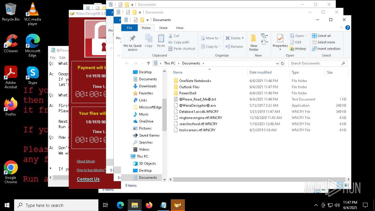Select Database1.accdb.WNCRY file
The width and height of the screenshot is (375, 211).
199,112
